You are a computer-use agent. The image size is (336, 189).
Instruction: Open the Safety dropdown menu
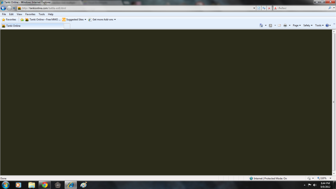pyautogui.click(x=307, y=25)
